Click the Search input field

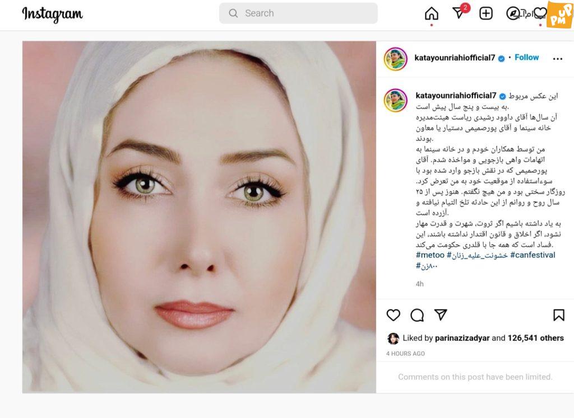coord(298,13)
